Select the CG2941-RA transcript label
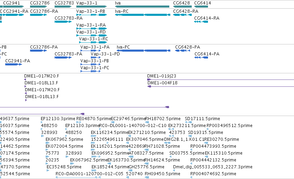Viewport: 294px width, 179px height. coord(16,11)
